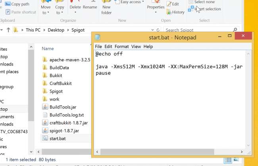The height and width of the screenshot is (166, 258).
Task: Sort files by the Name column header
Action: [48, 48]
